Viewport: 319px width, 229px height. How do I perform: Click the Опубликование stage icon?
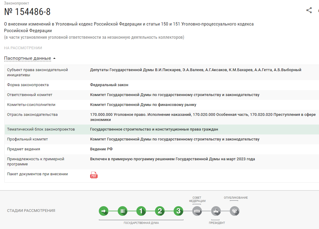pos(234,211)
